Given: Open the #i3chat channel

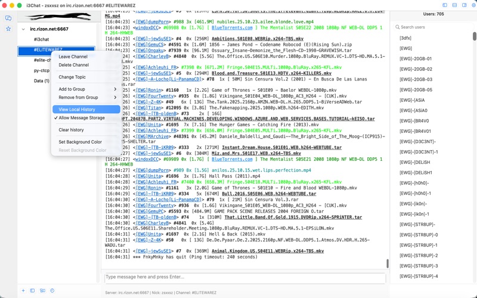Looking at the screenshot, I should tap(41, 39).
